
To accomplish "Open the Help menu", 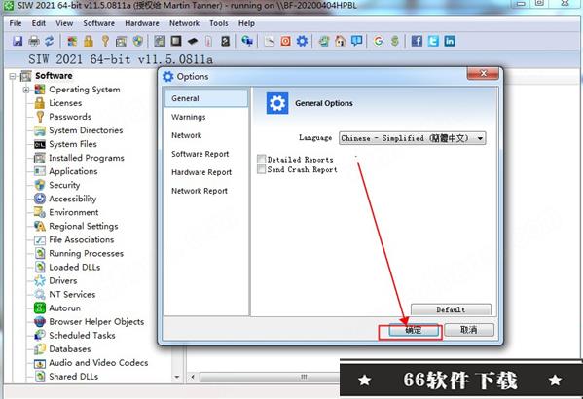I will (x=246, y=23).
